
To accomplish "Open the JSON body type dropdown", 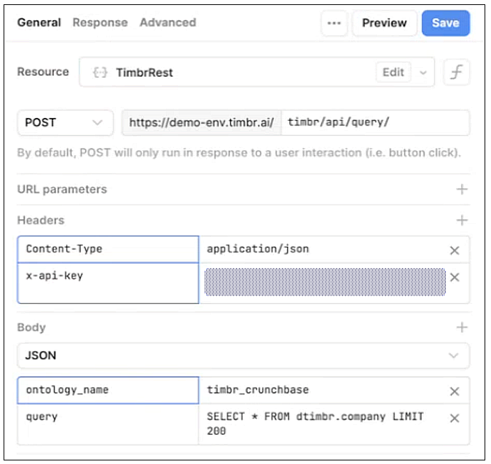I will click(243, 356).
